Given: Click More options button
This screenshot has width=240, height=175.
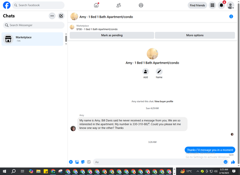Looking at the screenshot, I should coord(195,35).
